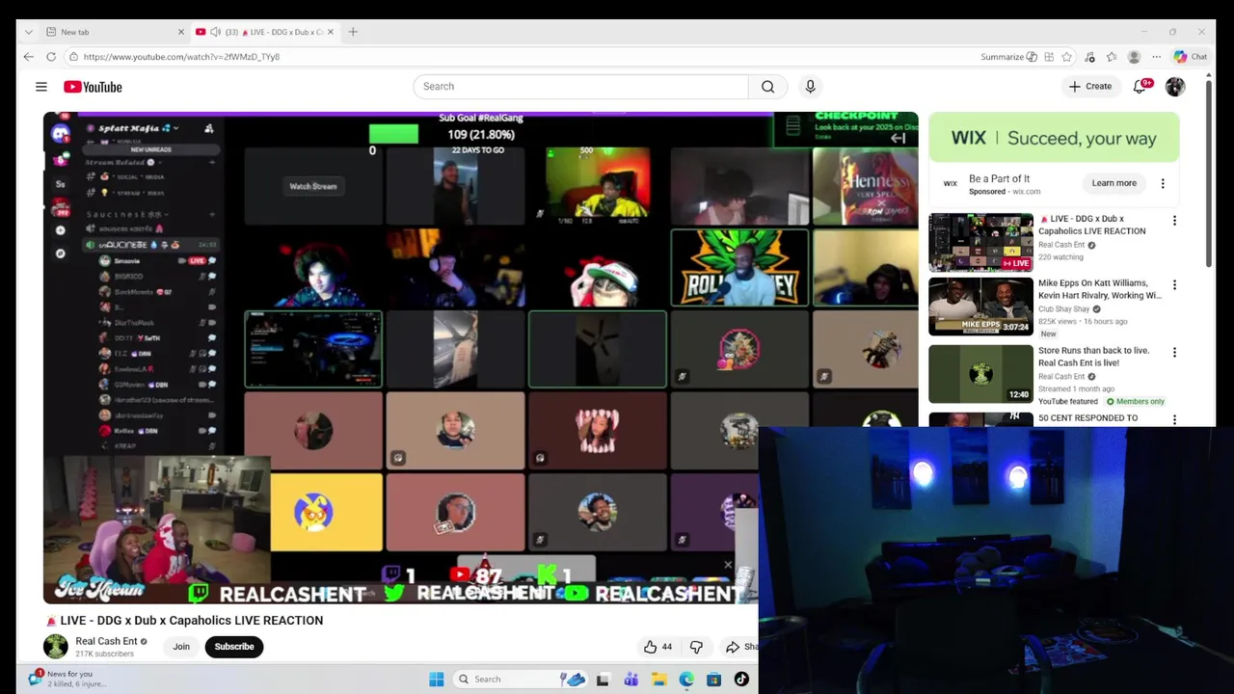The width and height of the screenshot is (1234, 694).
Task: Open Edge settings and more menu
Action: point(1156,57)
